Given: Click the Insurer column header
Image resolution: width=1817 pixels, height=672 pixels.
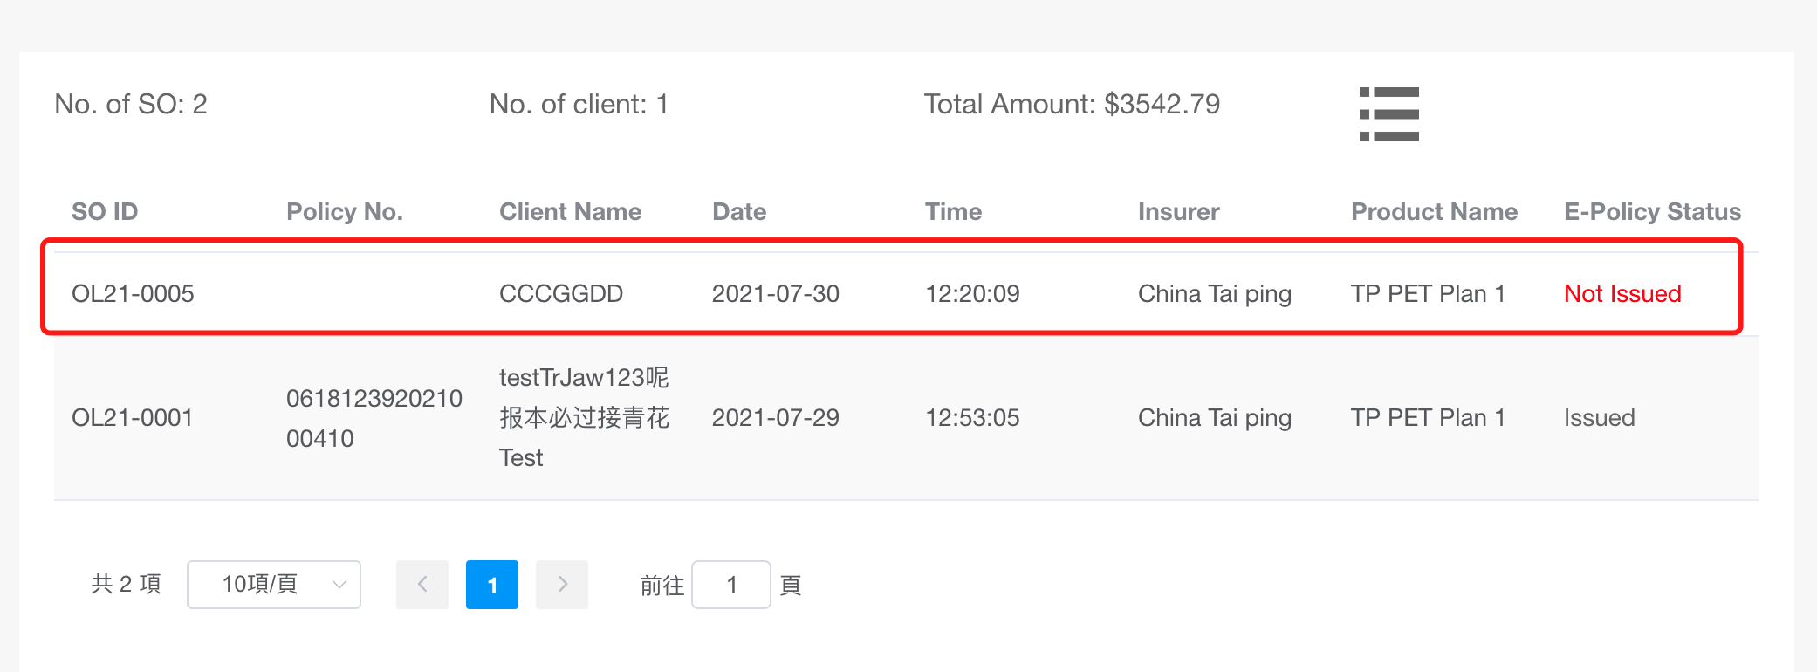Looking at the screenshot, I should [1178, 212].
